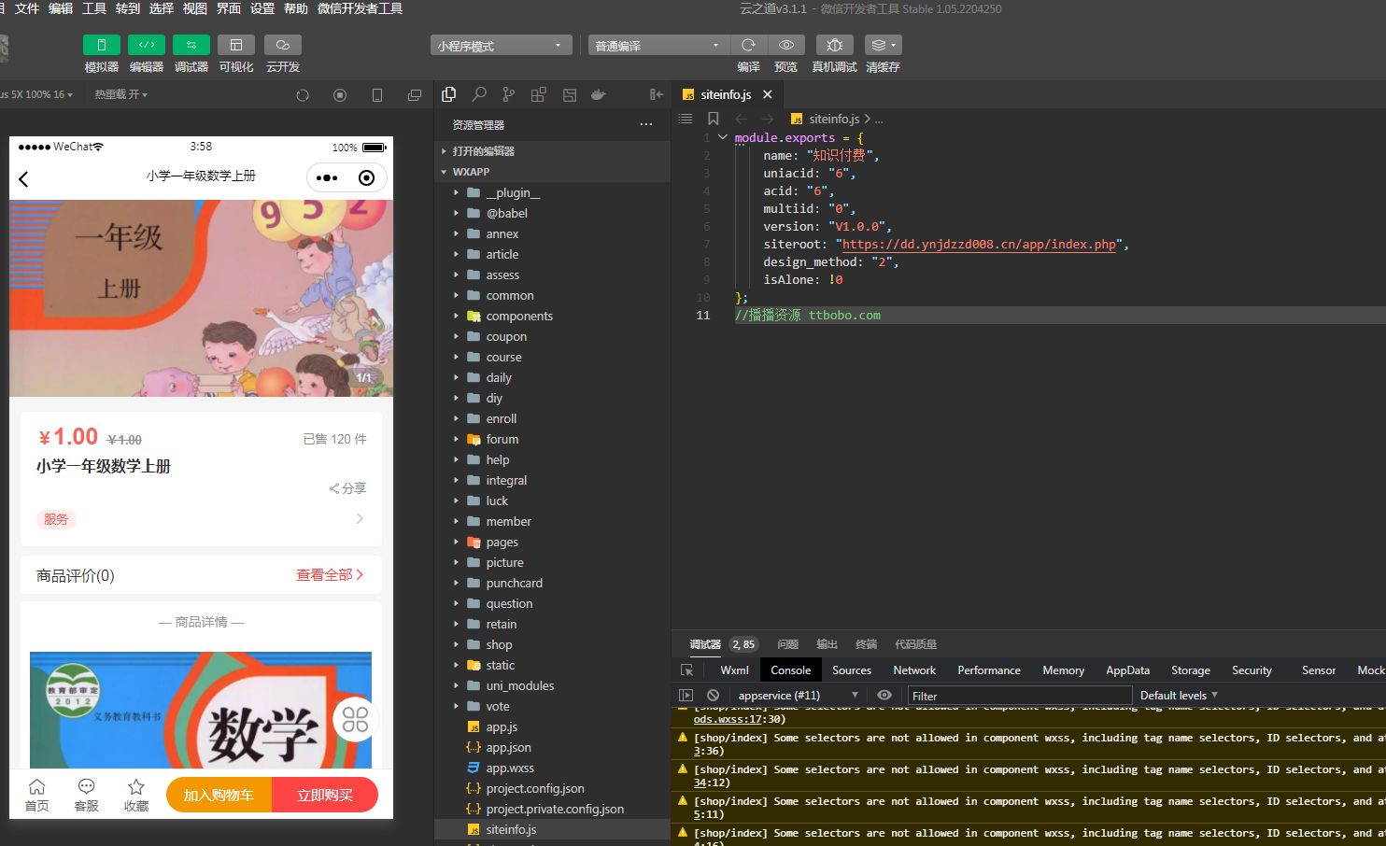Toggle the 调试器 (debugger) panel button

[191, 45]
